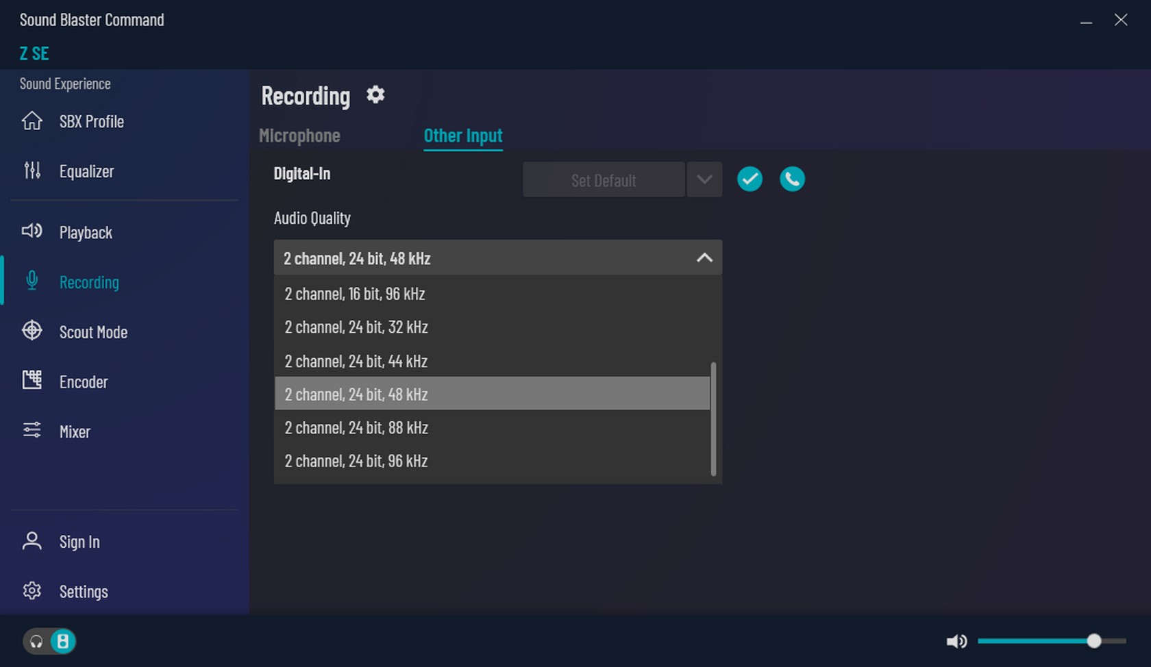Collapse the Audio Quality dropdown

click(704, 258)
